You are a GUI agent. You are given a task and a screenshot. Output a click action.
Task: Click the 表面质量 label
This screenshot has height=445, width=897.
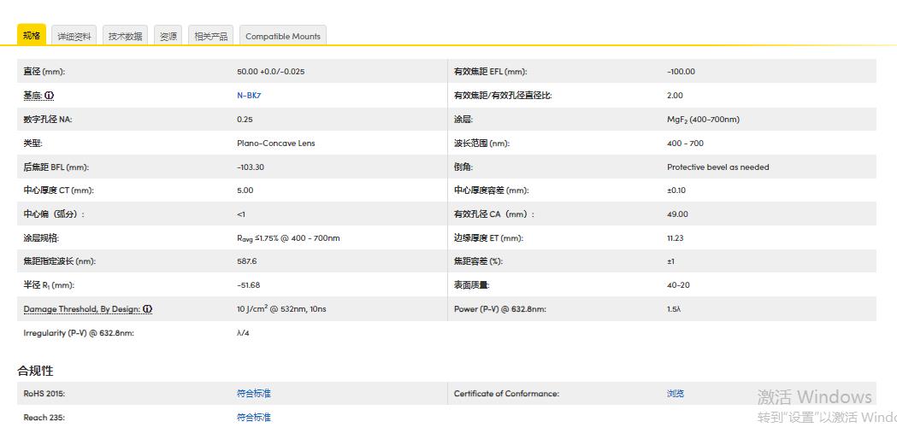[472, 285]
